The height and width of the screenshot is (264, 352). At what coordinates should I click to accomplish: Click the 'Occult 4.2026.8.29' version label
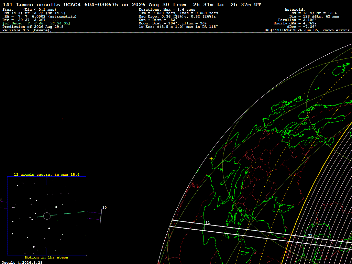pyautogui.click(x=22, y=262)
